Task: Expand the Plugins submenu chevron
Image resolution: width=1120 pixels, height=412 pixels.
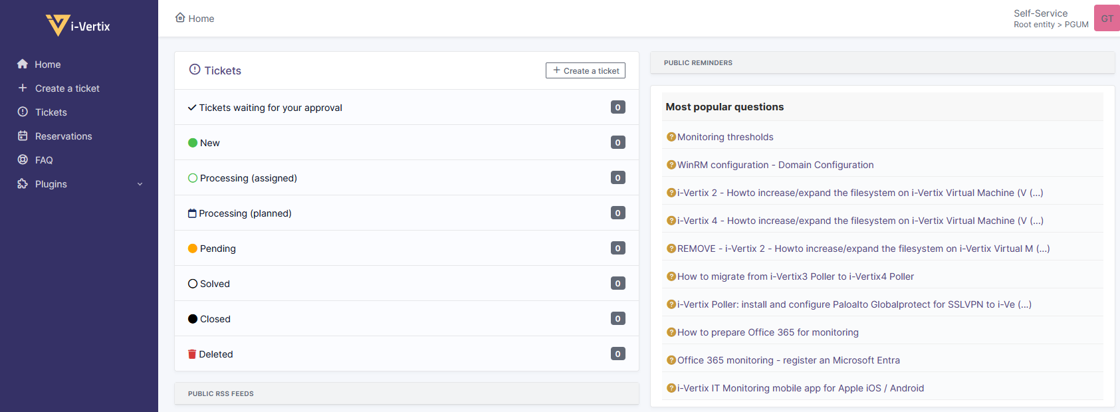Action: coord(140,184)
